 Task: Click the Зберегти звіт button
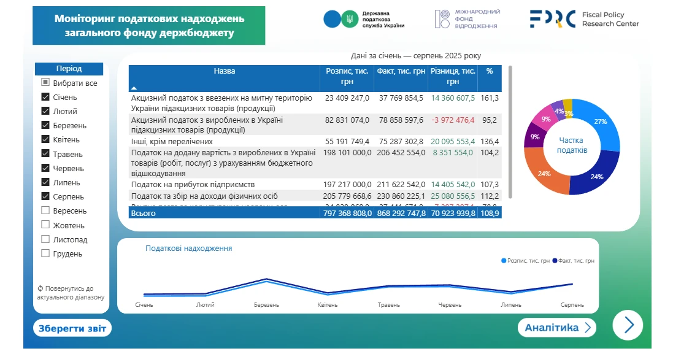[72, 328]
